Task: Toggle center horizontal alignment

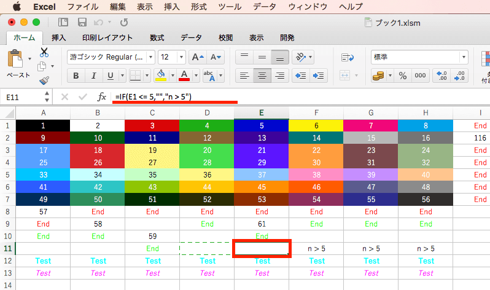Action: (262, 76)
